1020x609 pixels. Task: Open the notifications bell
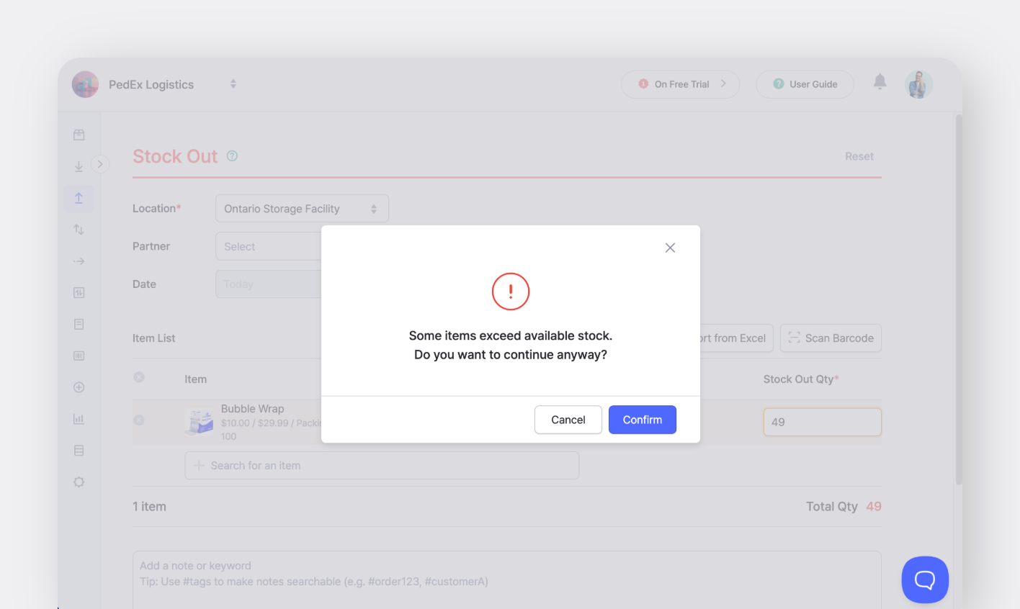[x=880, y=81]
